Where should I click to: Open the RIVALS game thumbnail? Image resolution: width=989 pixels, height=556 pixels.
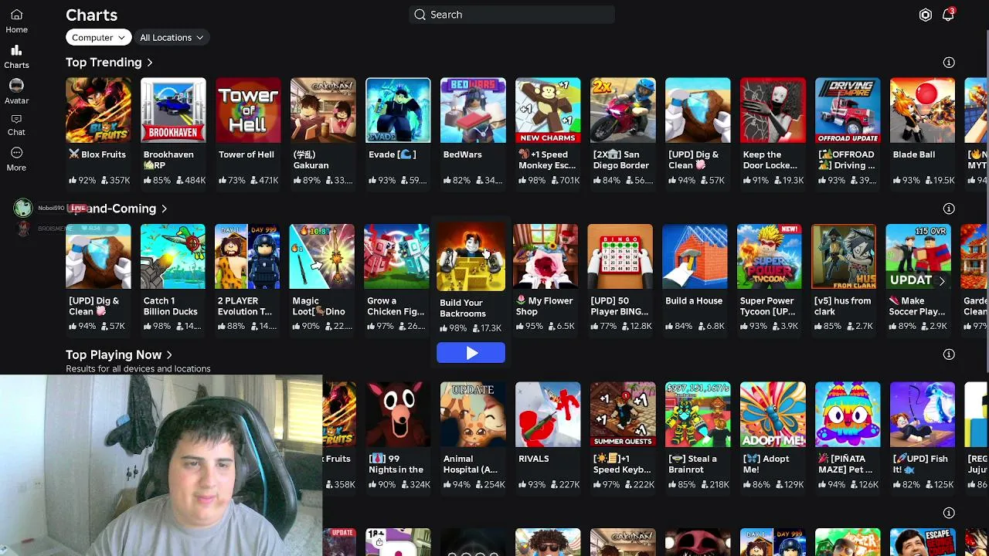548,415
